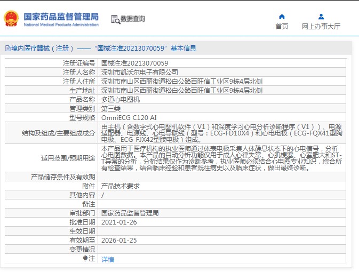Click the page heading with 国械注准20213070059 基本信息
Viewport: 359px width, 272px height.
103,49
